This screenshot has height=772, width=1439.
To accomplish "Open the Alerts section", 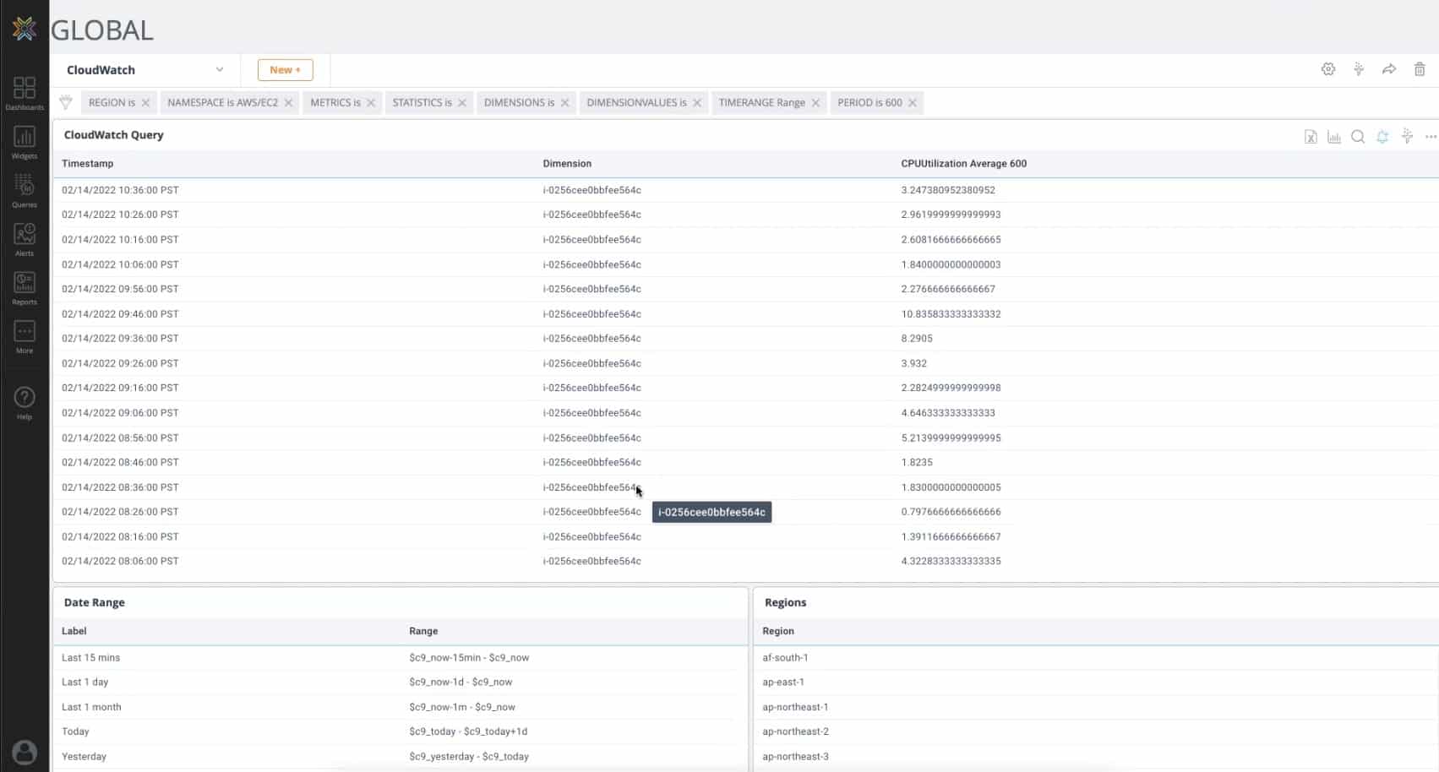I will point(25,239).
